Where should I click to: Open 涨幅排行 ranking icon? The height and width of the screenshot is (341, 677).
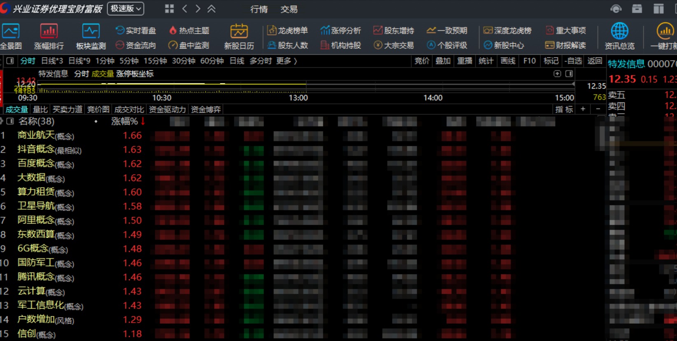[49, 37]
